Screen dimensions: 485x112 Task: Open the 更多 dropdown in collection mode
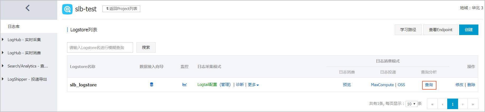click(253, 85)
